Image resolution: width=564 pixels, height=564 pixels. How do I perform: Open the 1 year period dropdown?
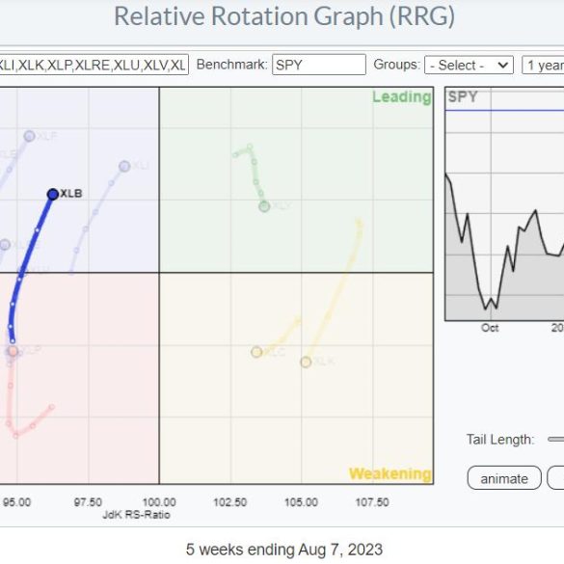coord(543,66)
